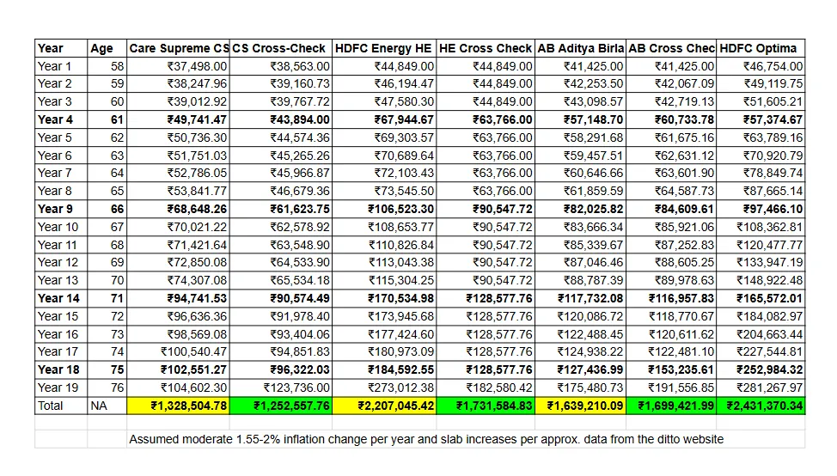The image size is (837, 476).
Task: Select the ₹273,012.38 cell
Action: tap(384, 388)
